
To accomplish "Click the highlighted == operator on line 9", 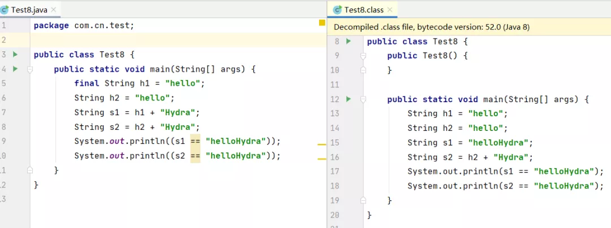I will (x=195, y=141).
